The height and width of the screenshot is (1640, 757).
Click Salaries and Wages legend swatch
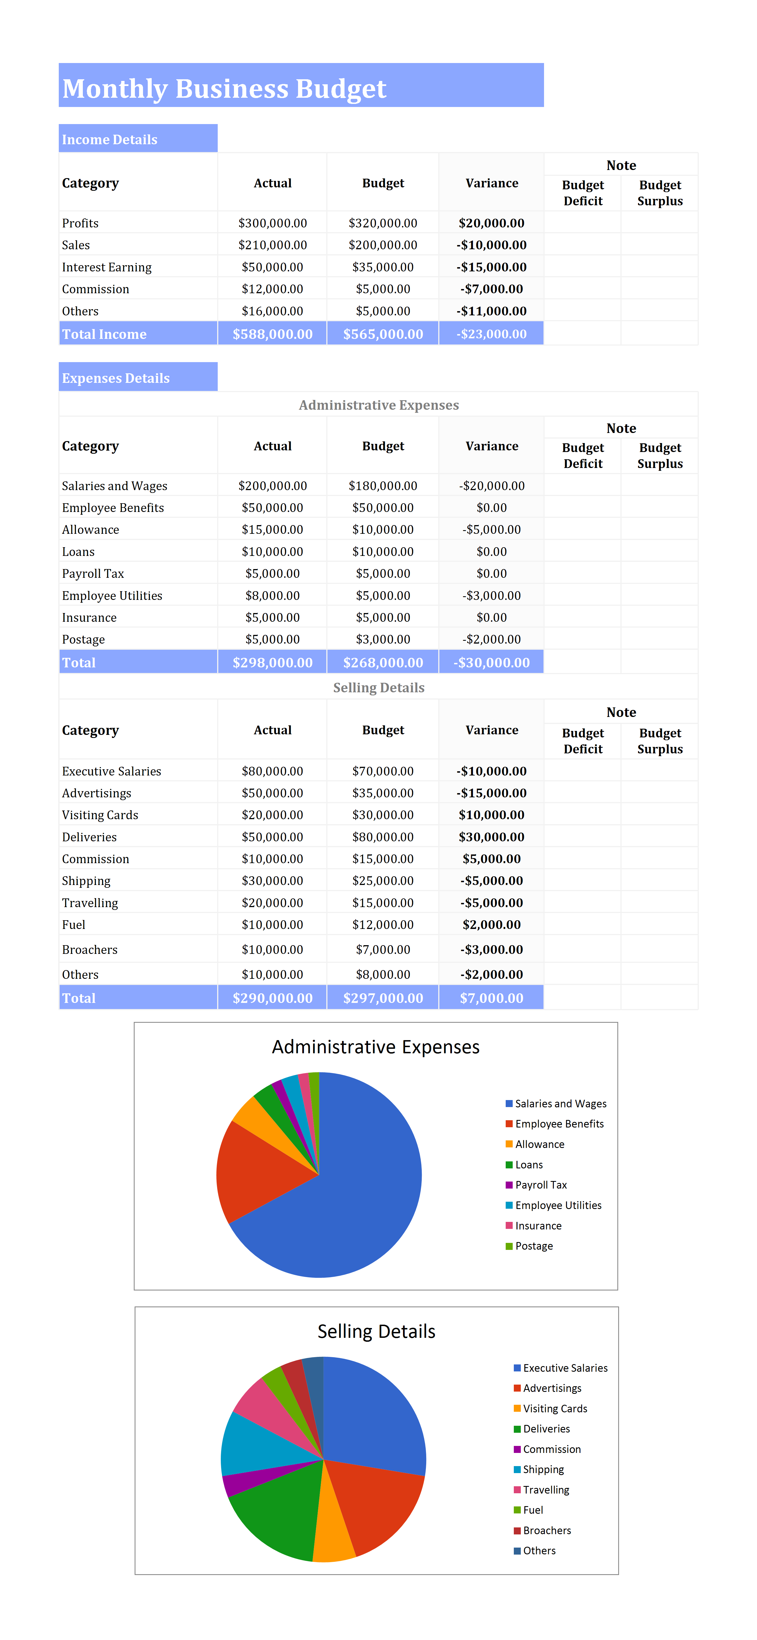tap(509, 1103)
